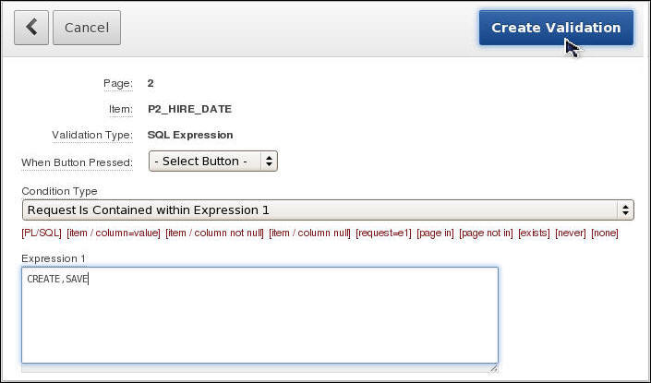Screen dimensions: 651x383
Task: Click the [item / column null] link
Action: [308, 233]
